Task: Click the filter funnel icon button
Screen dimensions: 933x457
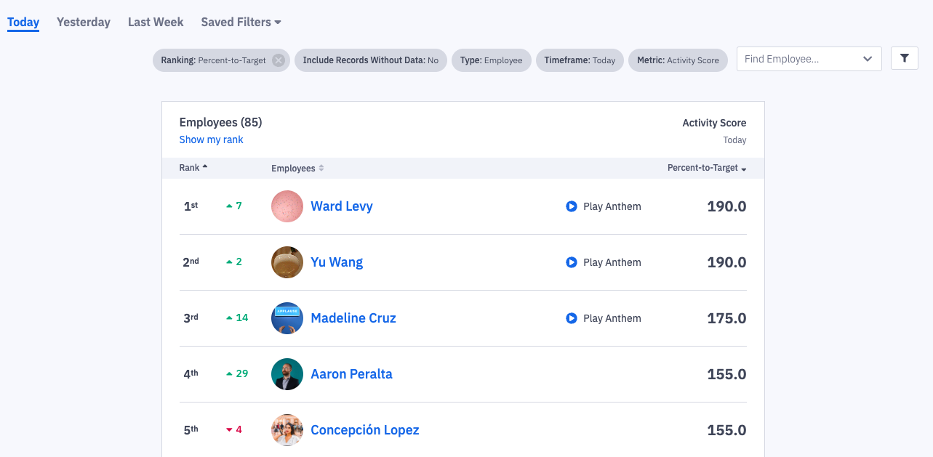Action: click(904, 59)
